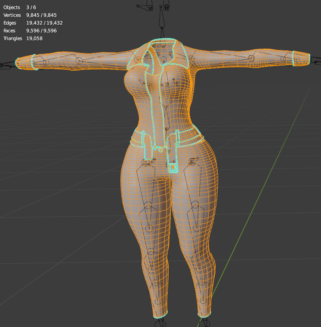321x327 pixels.
Task: Select the neck bone above the collar
Action: (162, 19)
